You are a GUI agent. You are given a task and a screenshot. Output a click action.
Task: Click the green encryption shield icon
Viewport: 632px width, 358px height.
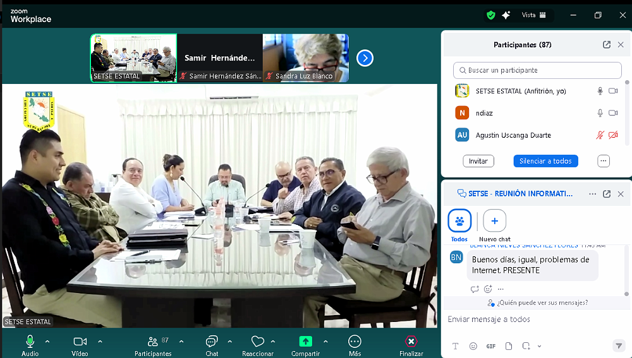click(490, 15)
